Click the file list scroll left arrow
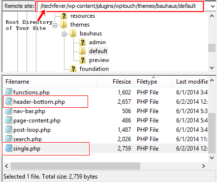Image resolution: width=217 pixels, height=182 pixels. (x=6, y=166)
